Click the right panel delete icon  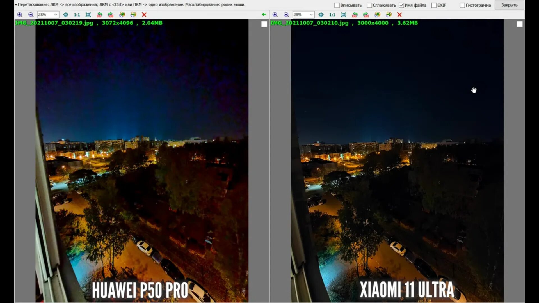tap(399, 14)
